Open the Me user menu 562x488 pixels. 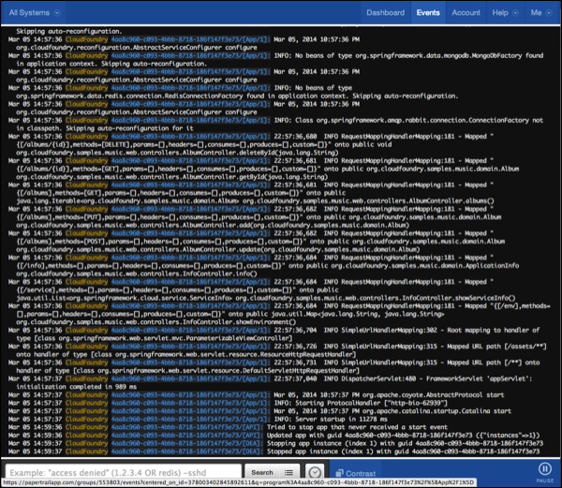541,13
